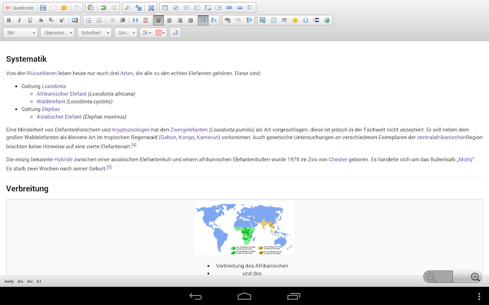The width and height of the screenshot is (489, 305).
Task: Toggle show blocks view
Action: (175, 33)
